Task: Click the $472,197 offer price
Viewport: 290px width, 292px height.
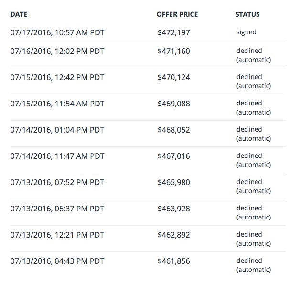Action: [173, 32]
